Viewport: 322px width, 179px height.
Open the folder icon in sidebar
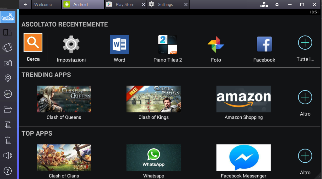(x=8, y=109)
